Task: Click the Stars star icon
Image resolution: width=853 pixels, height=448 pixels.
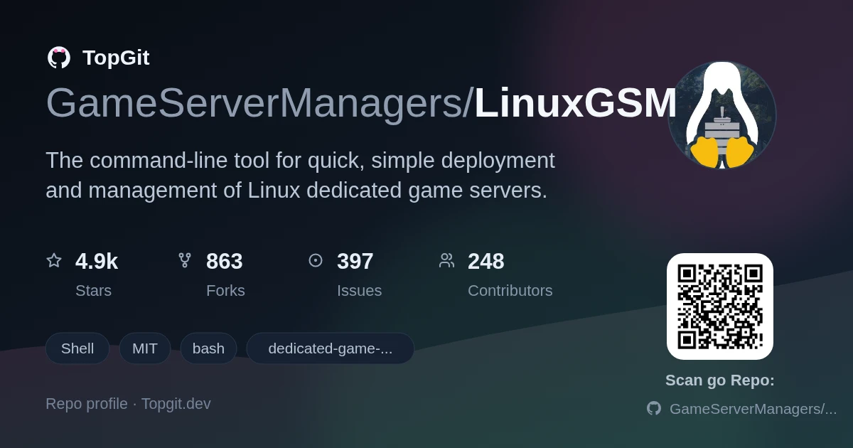Action: pyautogui.click(x=54, y=260)
